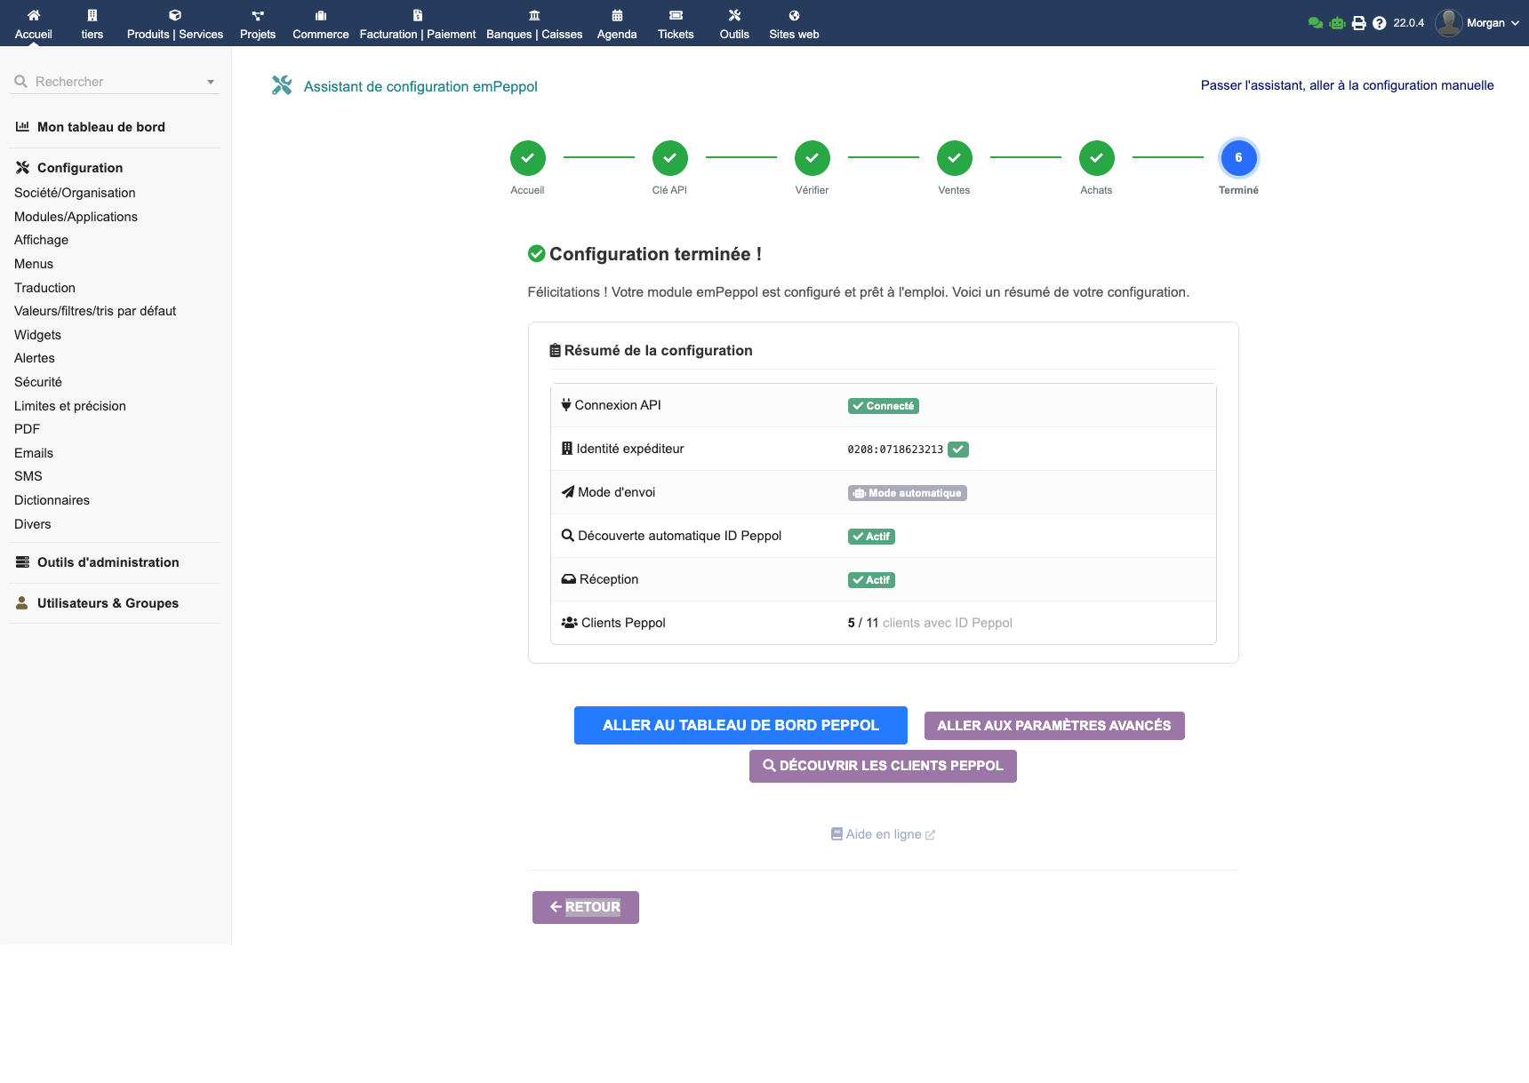This screenshot has height=1083, width=1529.
Task: Open Société/Organisation settings
Action: (75, 193)
